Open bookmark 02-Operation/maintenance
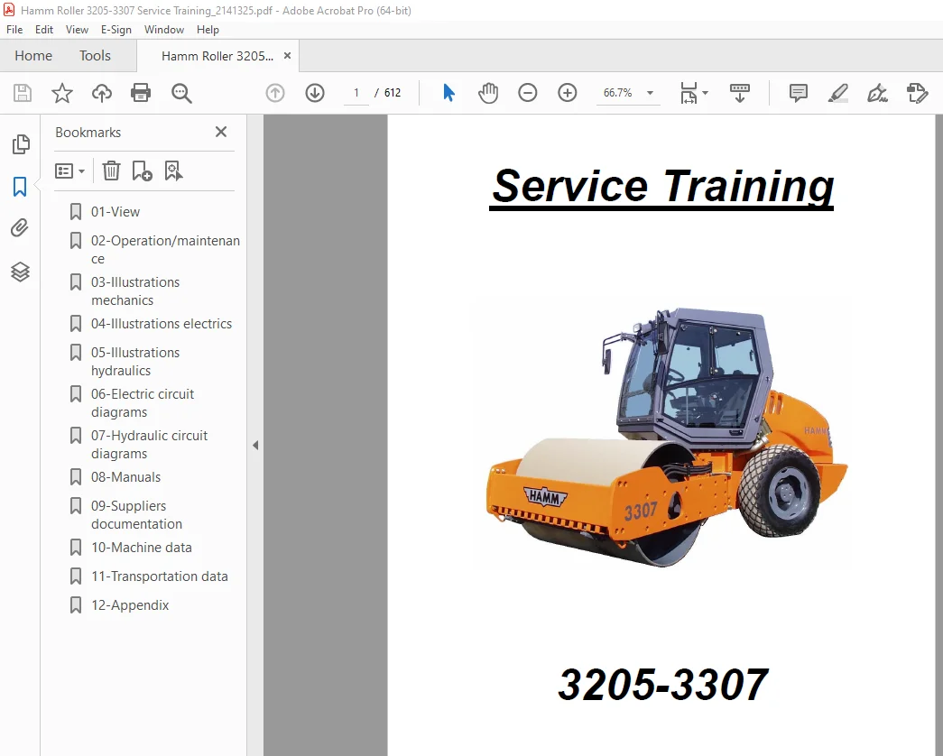The image size is (943, 756). (165, 250)
